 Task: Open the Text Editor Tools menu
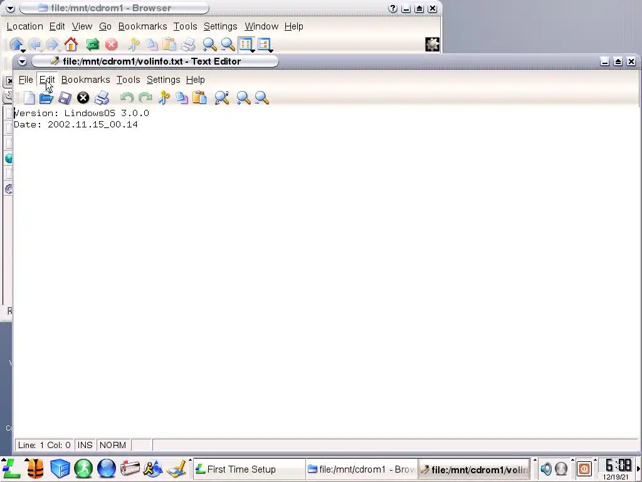128,80
